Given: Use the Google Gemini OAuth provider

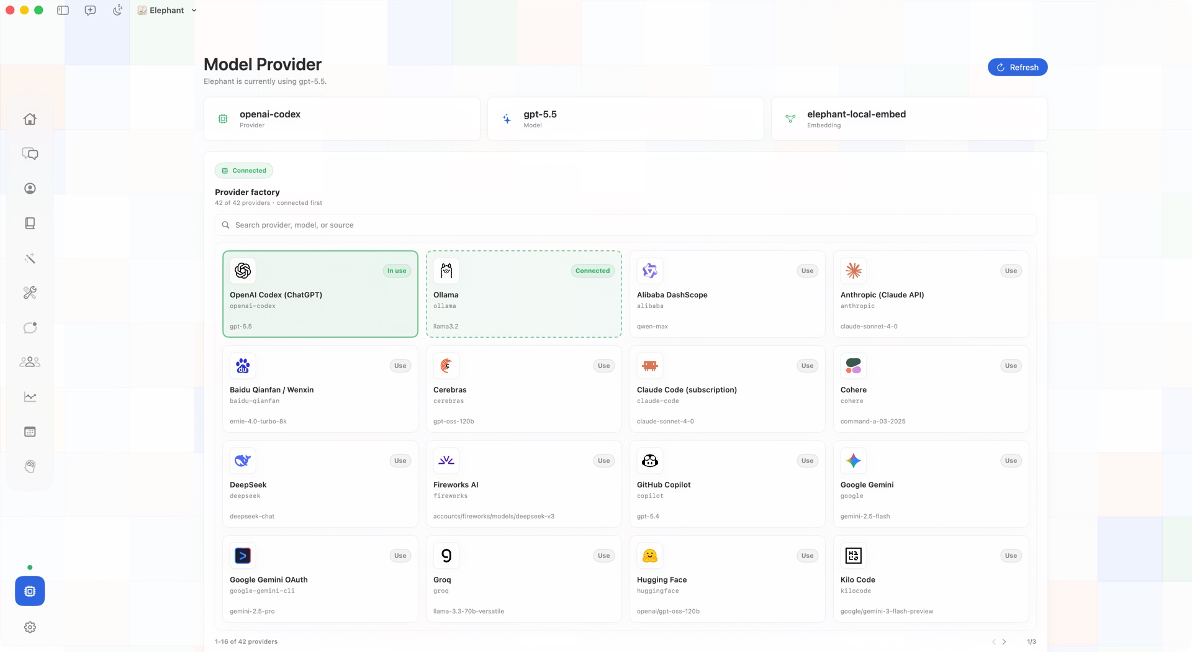Looking at the screenshot, I should pos(400,556).
